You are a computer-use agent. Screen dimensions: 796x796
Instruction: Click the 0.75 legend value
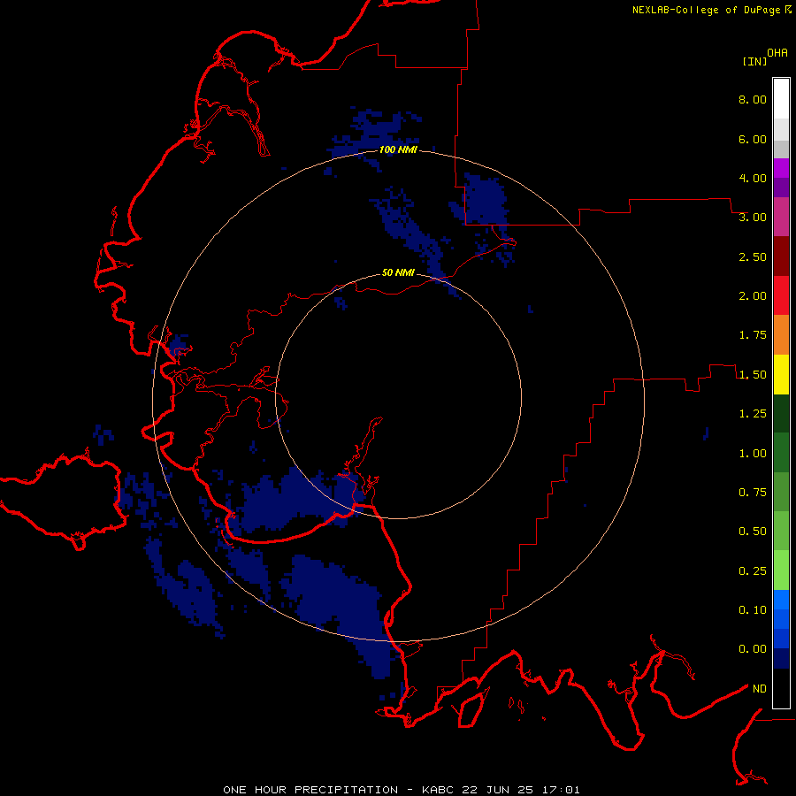coord(753,493)
